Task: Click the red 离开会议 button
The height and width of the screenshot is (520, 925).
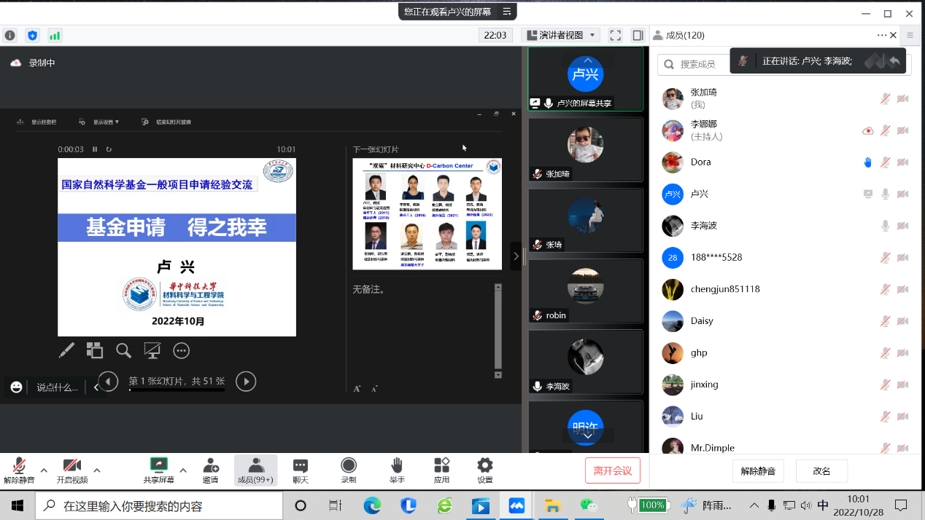Action: pos(613,470)
